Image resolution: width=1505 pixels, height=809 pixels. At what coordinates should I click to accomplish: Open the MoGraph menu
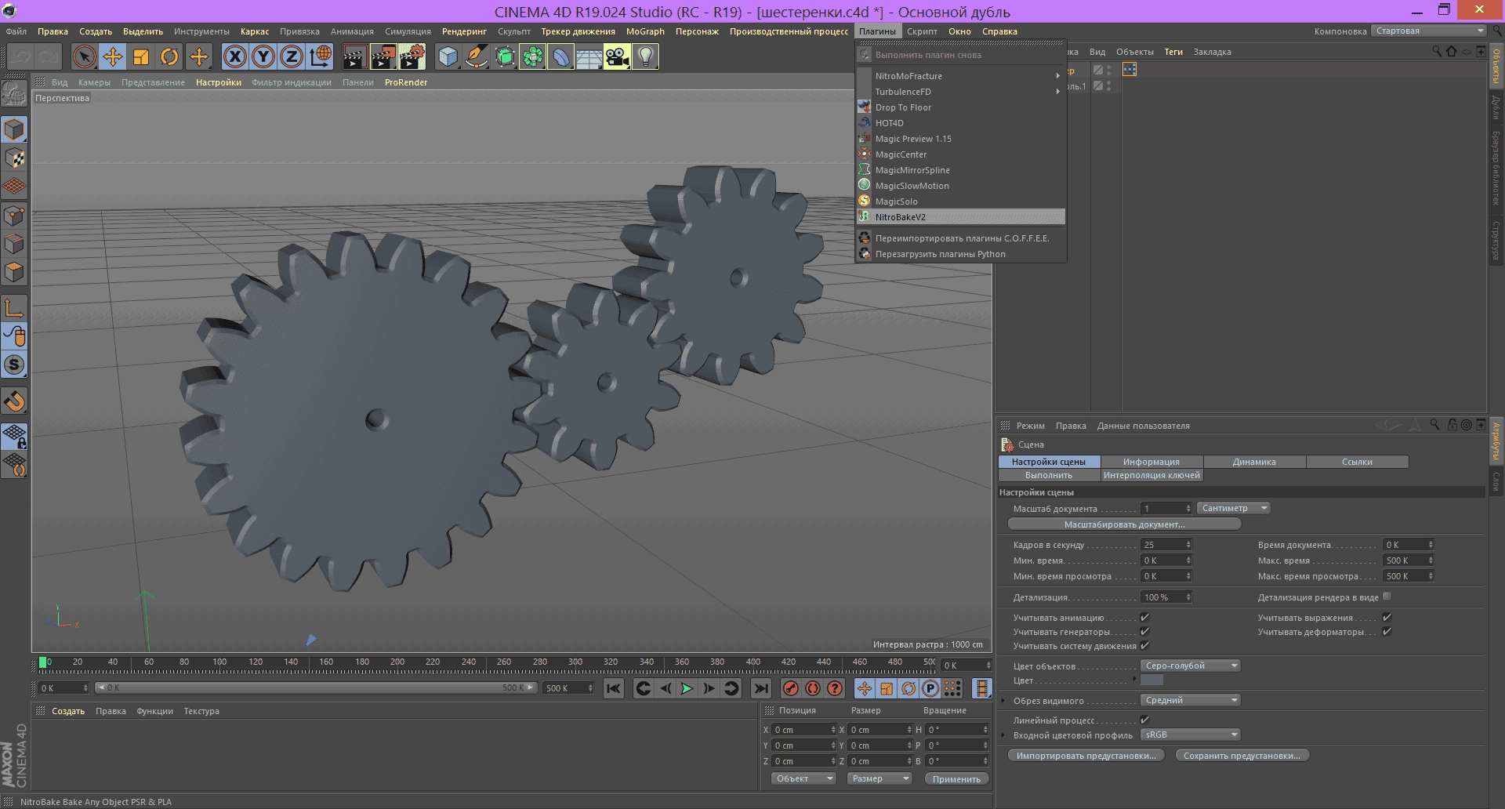[645, 31]
